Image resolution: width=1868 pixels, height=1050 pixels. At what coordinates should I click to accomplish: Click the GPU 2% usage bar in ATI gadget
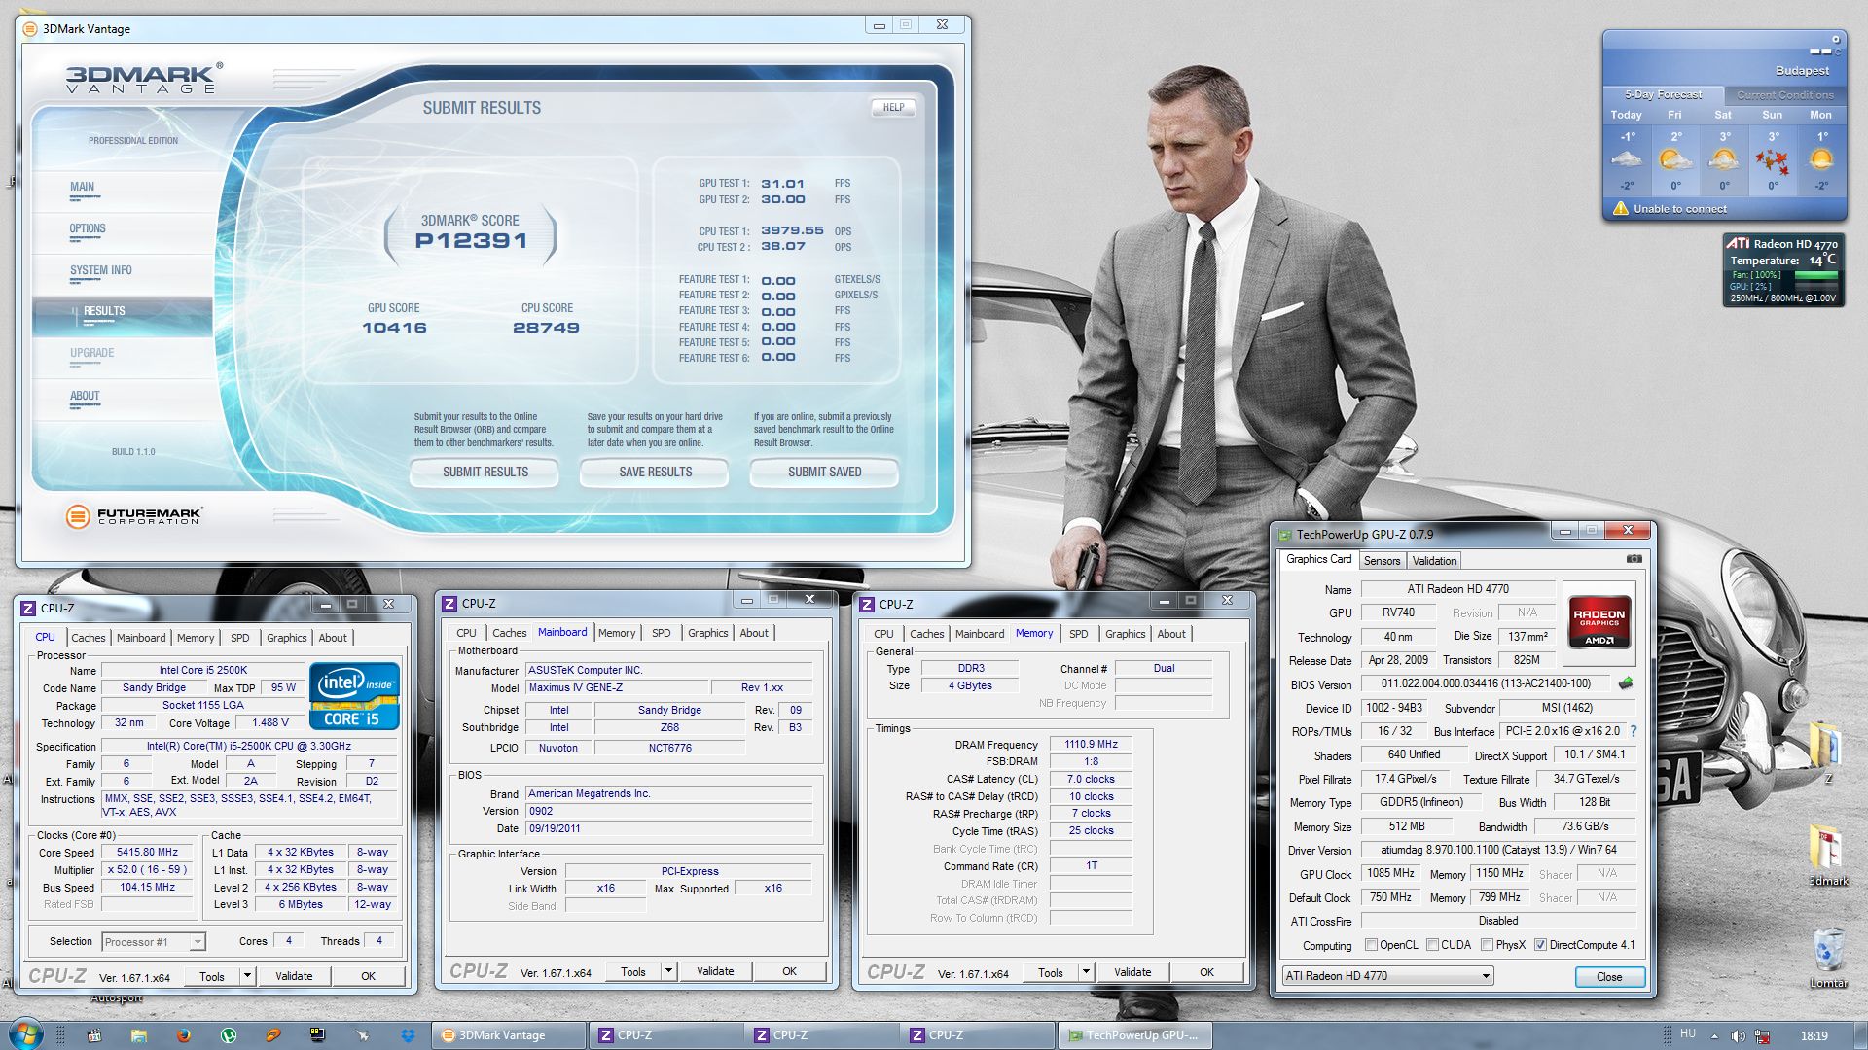[x=1814, y=287]
